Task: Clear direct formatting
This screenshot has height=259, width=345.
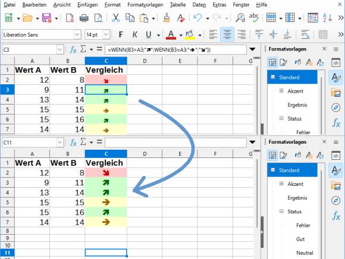Action: tap(181, 18)
